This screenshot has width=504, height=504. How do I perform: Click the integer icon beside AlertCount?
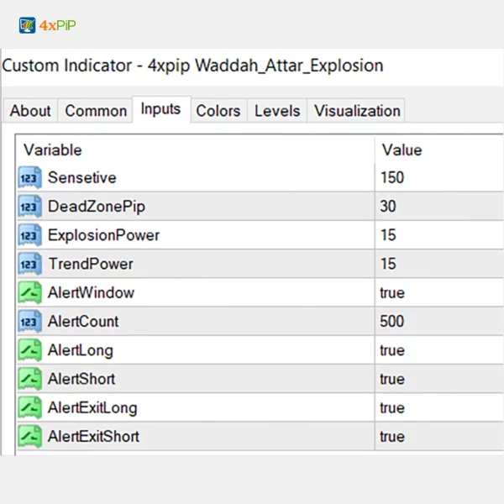[29, 322]
